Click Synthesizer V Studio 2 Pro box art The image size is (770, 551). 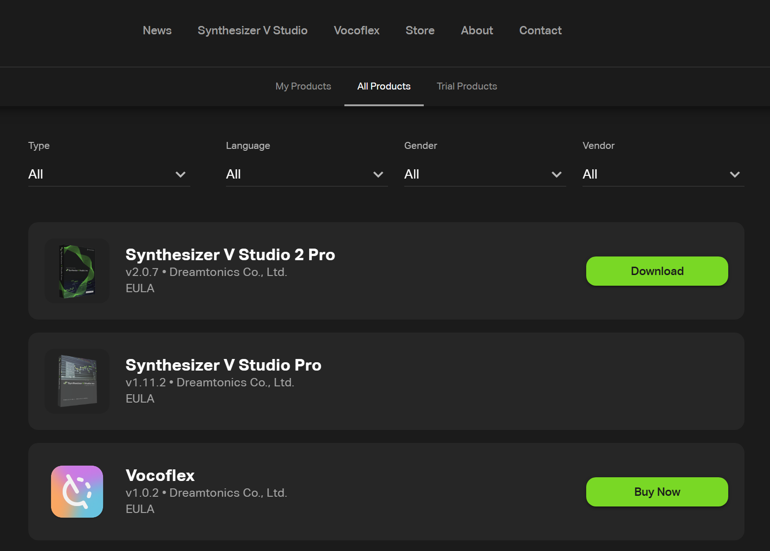(77, 271)
